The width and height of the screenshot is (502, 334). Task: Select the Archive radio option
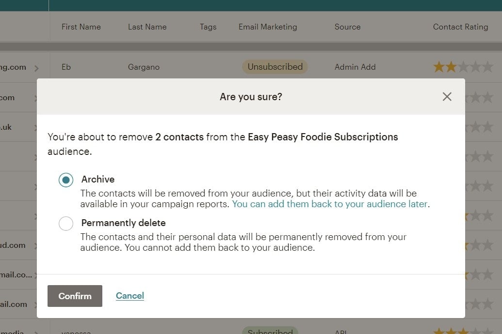(66, 180)
